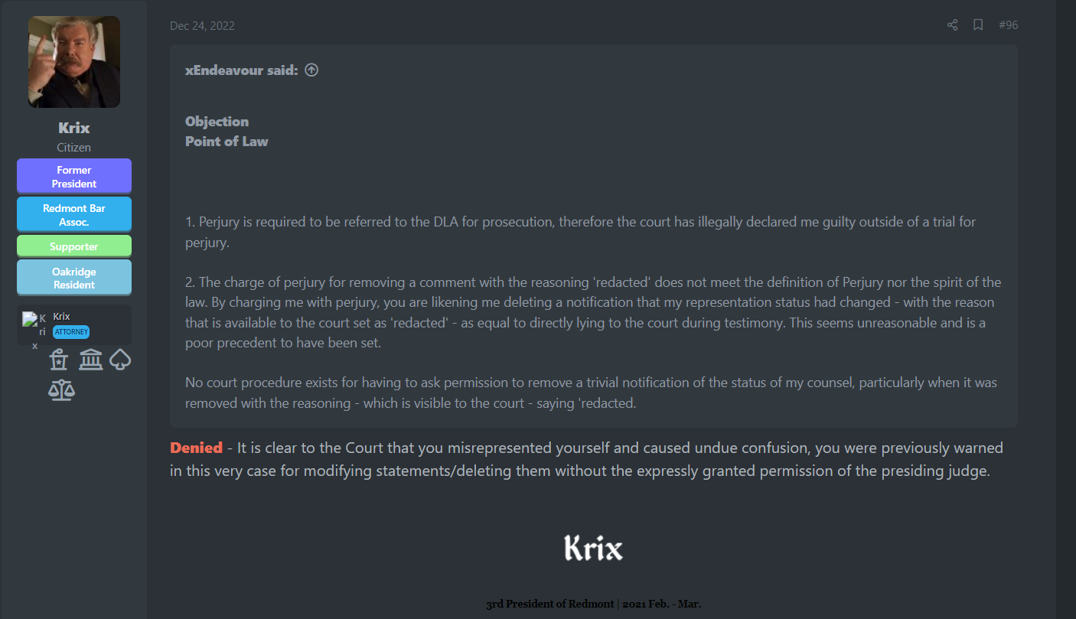Click the up-arrow icon next to xEndeavour said
This screenshot has width=1076, height=619.
311,70
